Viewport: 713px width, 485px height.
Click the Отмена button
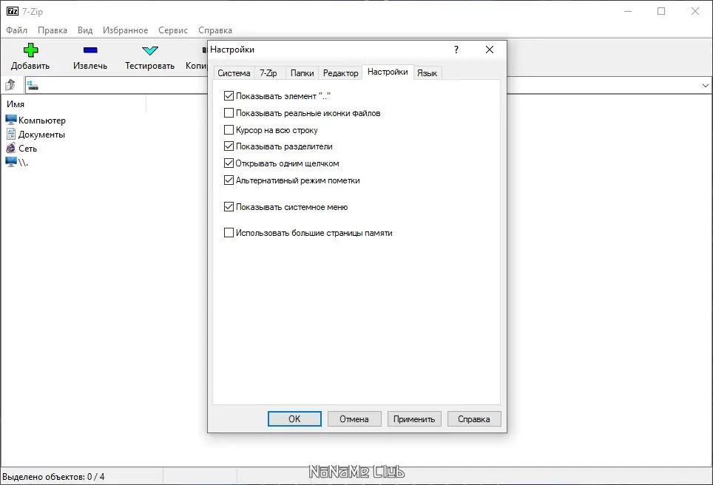click(x=354, y=418)
